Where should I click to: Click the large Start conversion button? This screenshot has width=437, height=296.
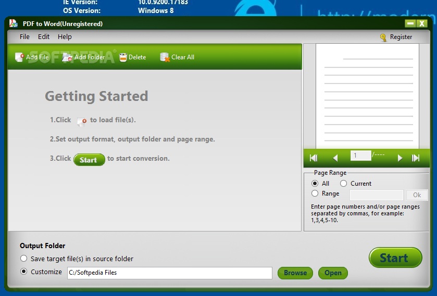tap(395, 258)
